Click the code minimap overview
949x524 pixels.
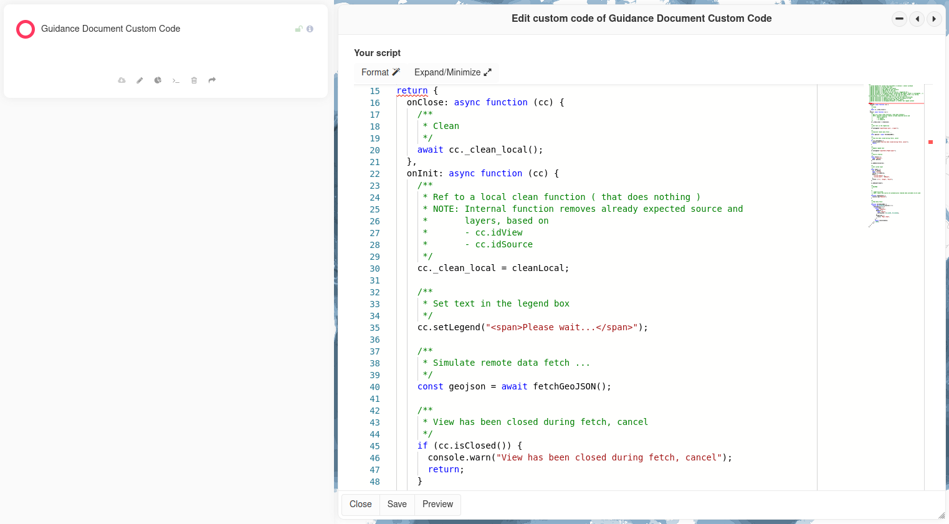click(x=895, y=156)
